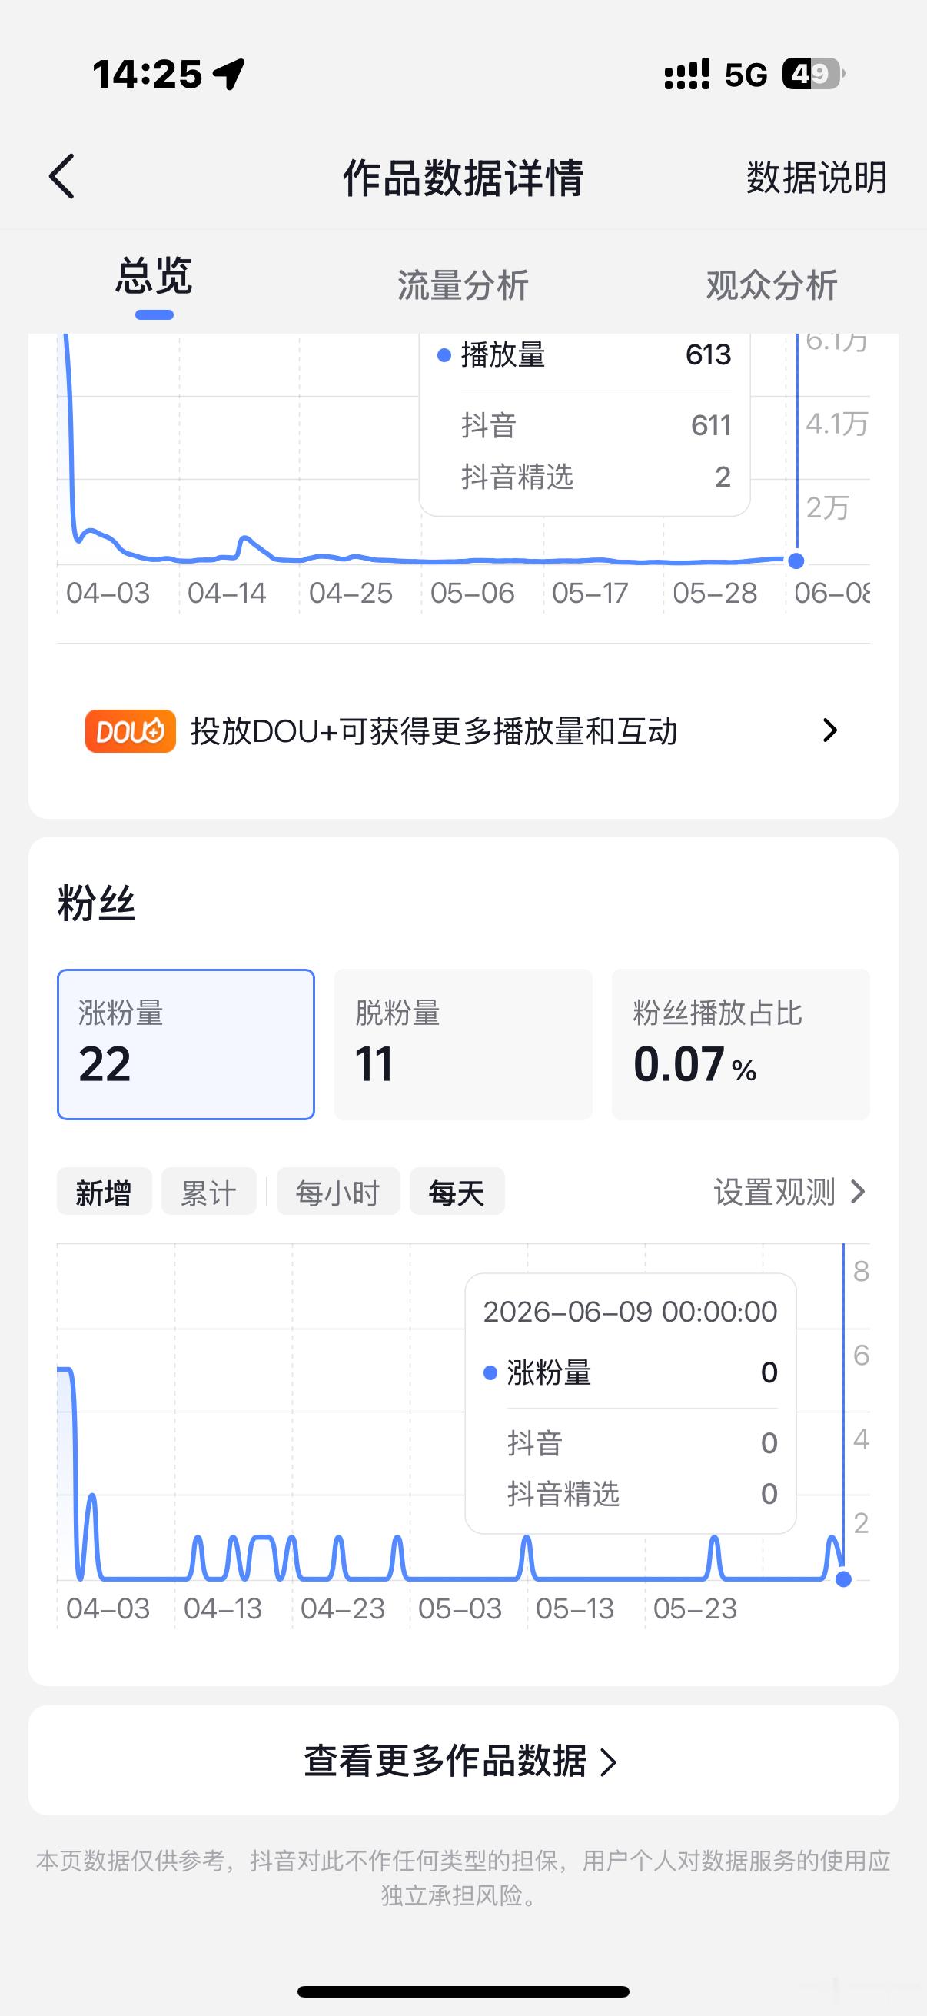Tap the chevron next to 设置观测
The width and height of the screenshot is (927, 2016).
point(858,1192)
